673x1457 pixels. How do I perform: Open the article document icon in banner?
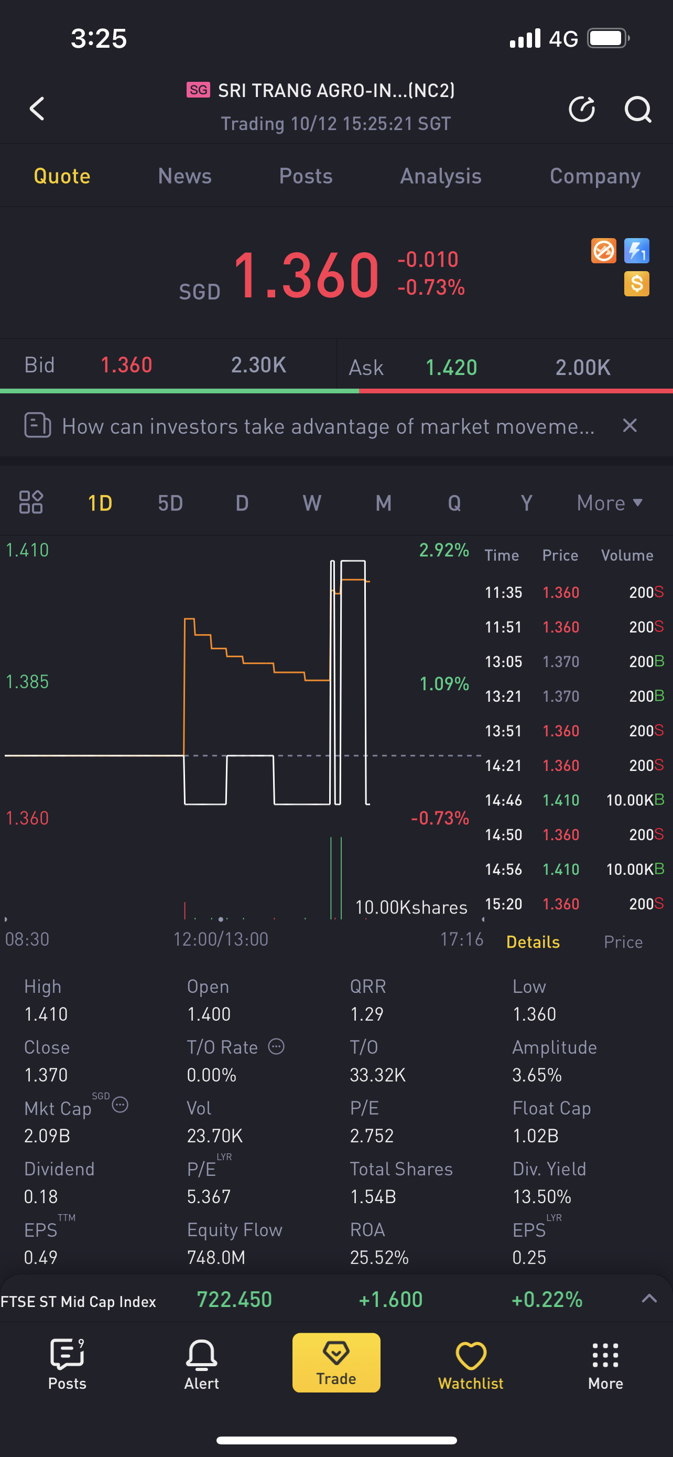(37, 425)
